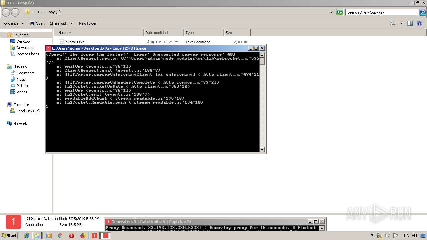Click Open in Explorer toolbar
The image size is (427, 240).
[37, 23]
